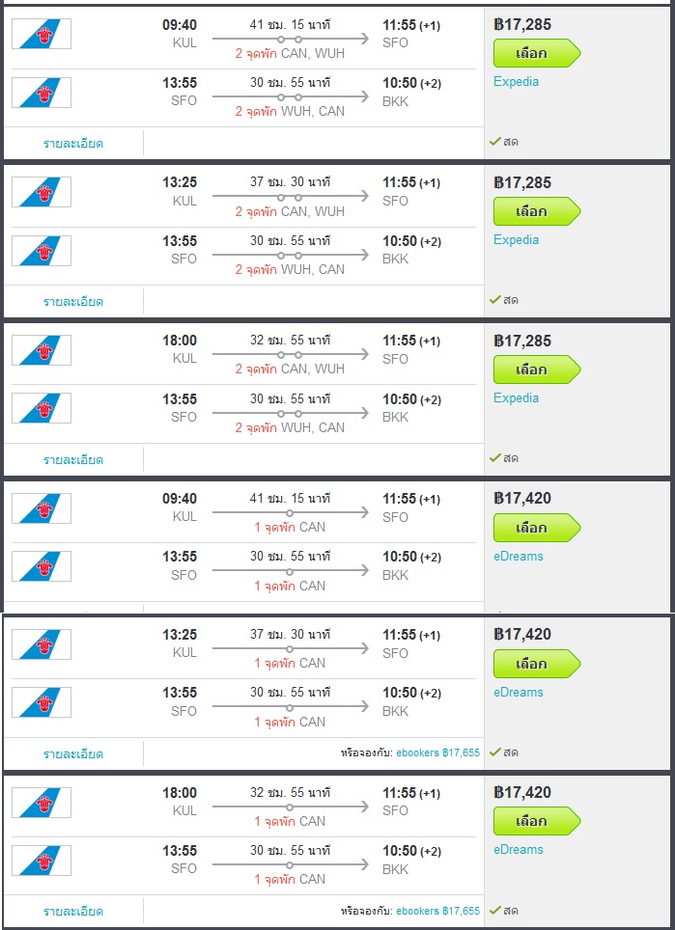The height and width of the screenshot is (930, 675).
Task: Click airline logo of first result's SFO return
Action: coord(42,93)
